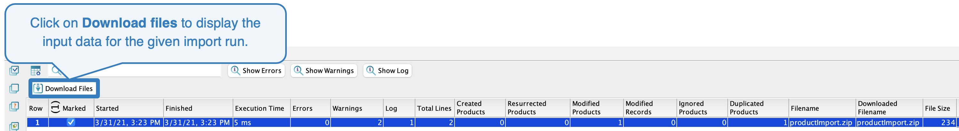Click the Marked column toggle icon
The image size is (959, 131).
pyautogui.click(x=55, y=108)
